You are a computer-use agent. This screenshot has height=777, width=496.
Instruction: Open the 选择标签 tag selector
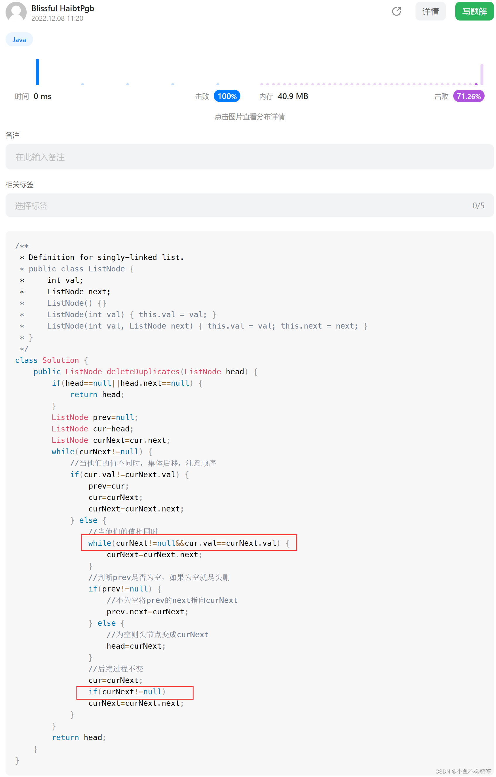pyautogui.click(x=249, y=205)
